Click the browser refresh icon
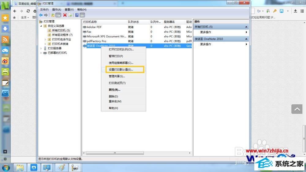 click(28, 11)
